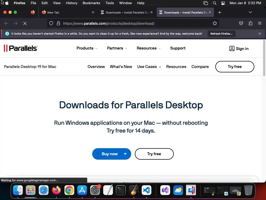Open Finder from the Dock
Image resolution: width=266 pixels, height=200 pixels.
18,190
